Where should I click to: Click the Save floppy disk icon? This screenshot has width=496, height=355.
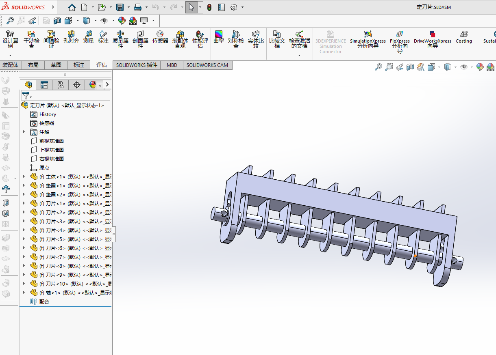pyautogui.click(x=120, y=7)
